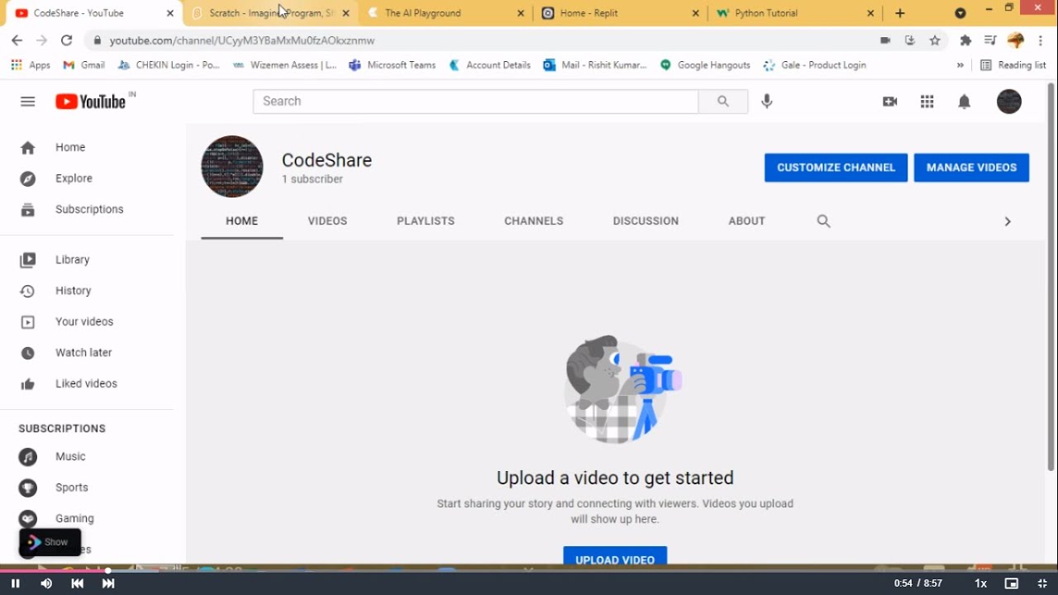
Task: Switch to the DISCUSSION tab
Action: pos(646,221)
